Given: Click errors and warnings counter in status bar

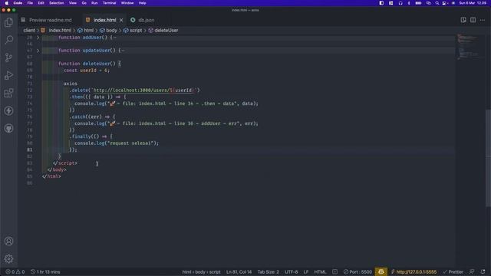Looking at the screenshot, I should (x=15, y=272).
